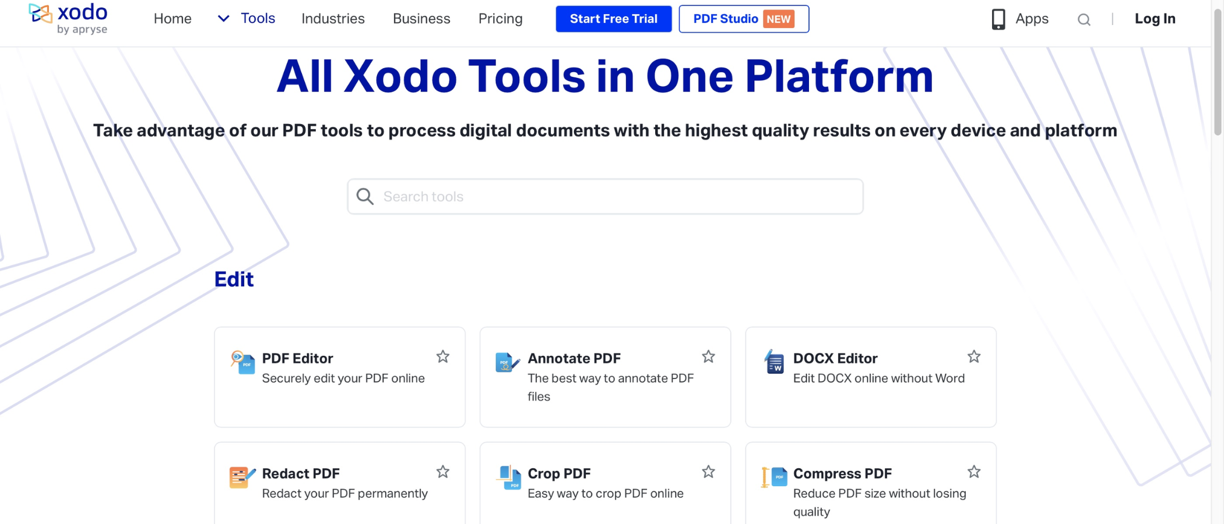Click 'Securely edit your PDF online' text
Viewport: 1224px width, 524px height.
pos(343,378)
